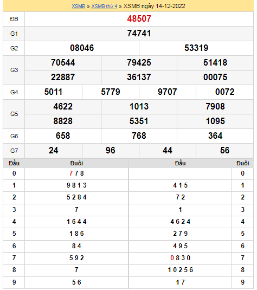Image resolution: width=257 pixels, height=290 pixels.
Task: Select G3 number 79425
Action: pos(139,63)
